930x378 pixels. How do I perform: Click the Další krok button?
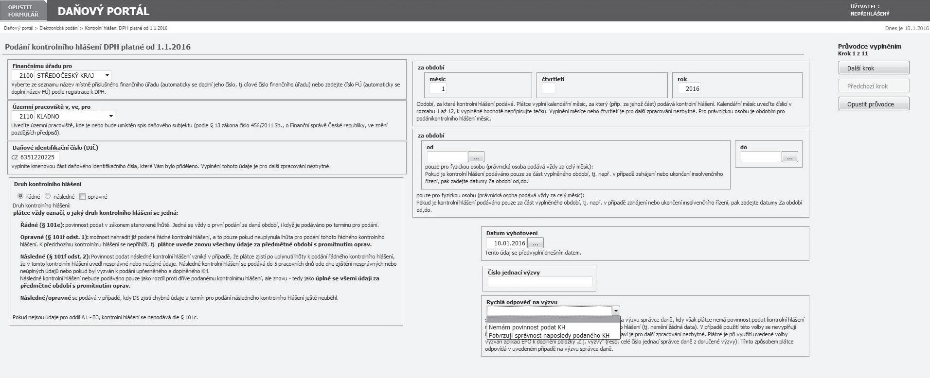pos(874,68)
